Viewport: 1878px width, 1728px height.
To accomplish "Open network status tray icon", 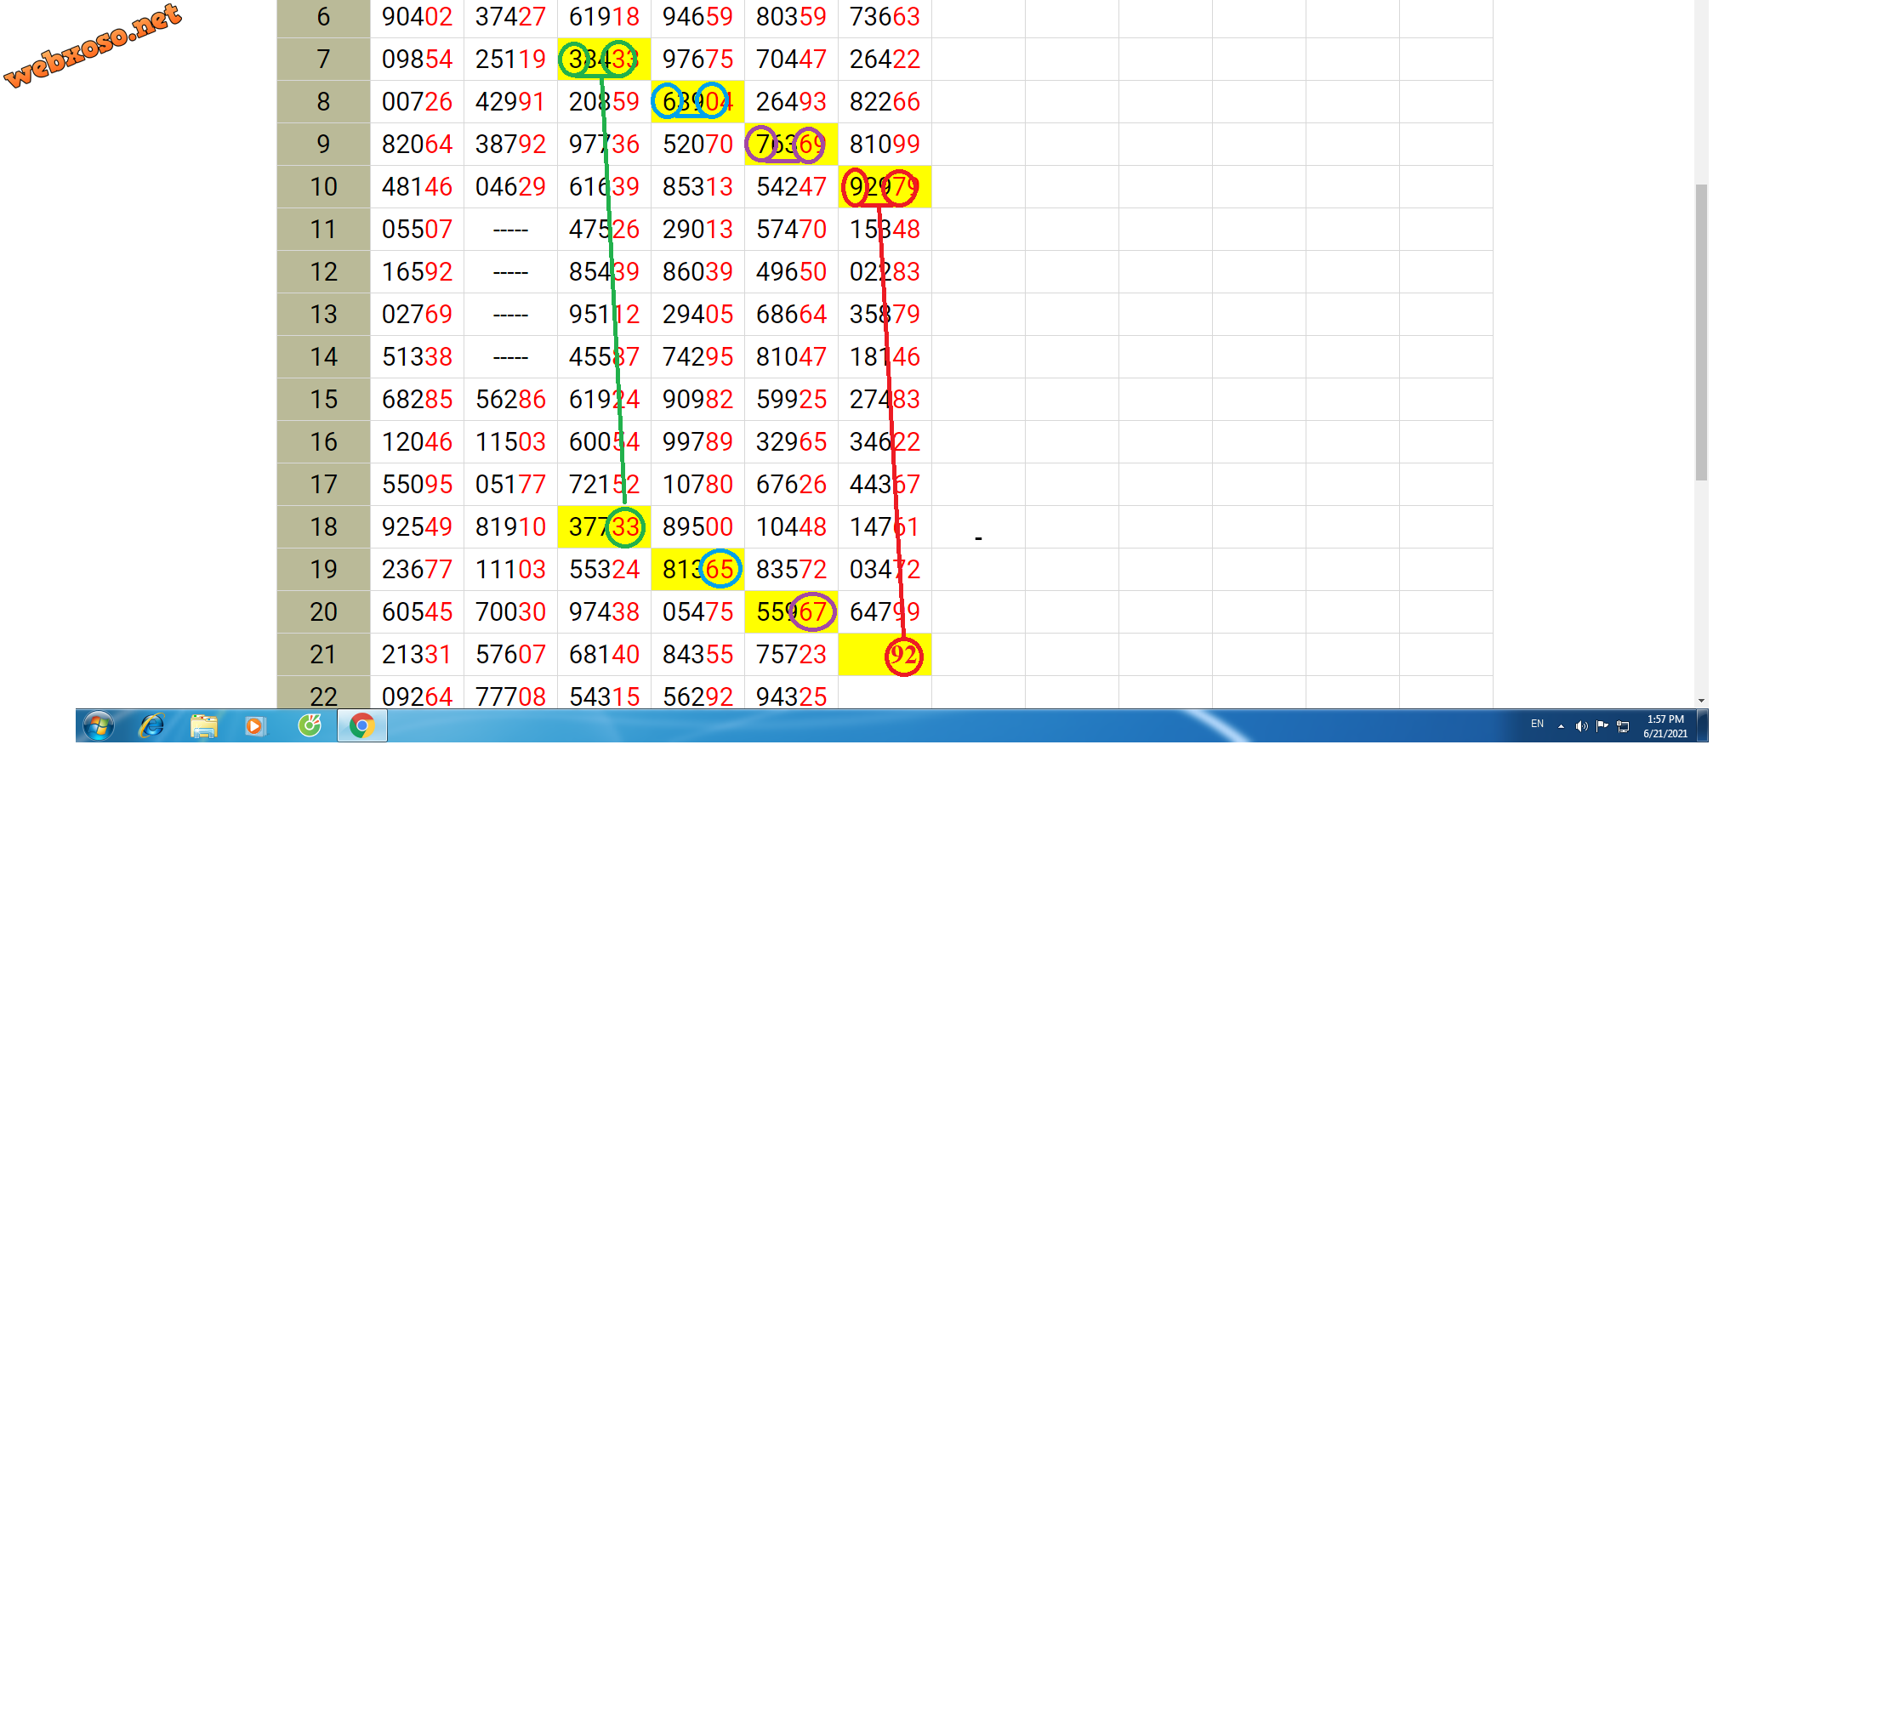I will [1624, 726].
